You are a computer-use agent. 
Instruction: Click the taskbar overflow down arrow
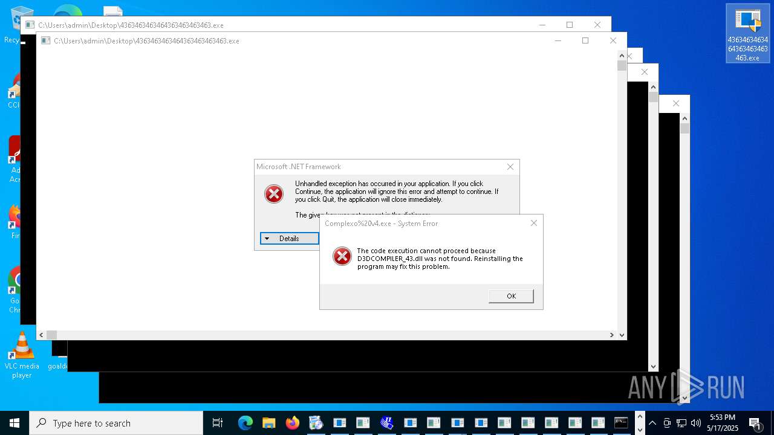coord(640,430)
